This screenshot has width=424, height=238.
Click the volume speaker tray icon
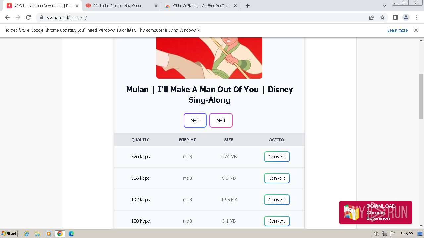pyautogui.click(x=376, y=234)
